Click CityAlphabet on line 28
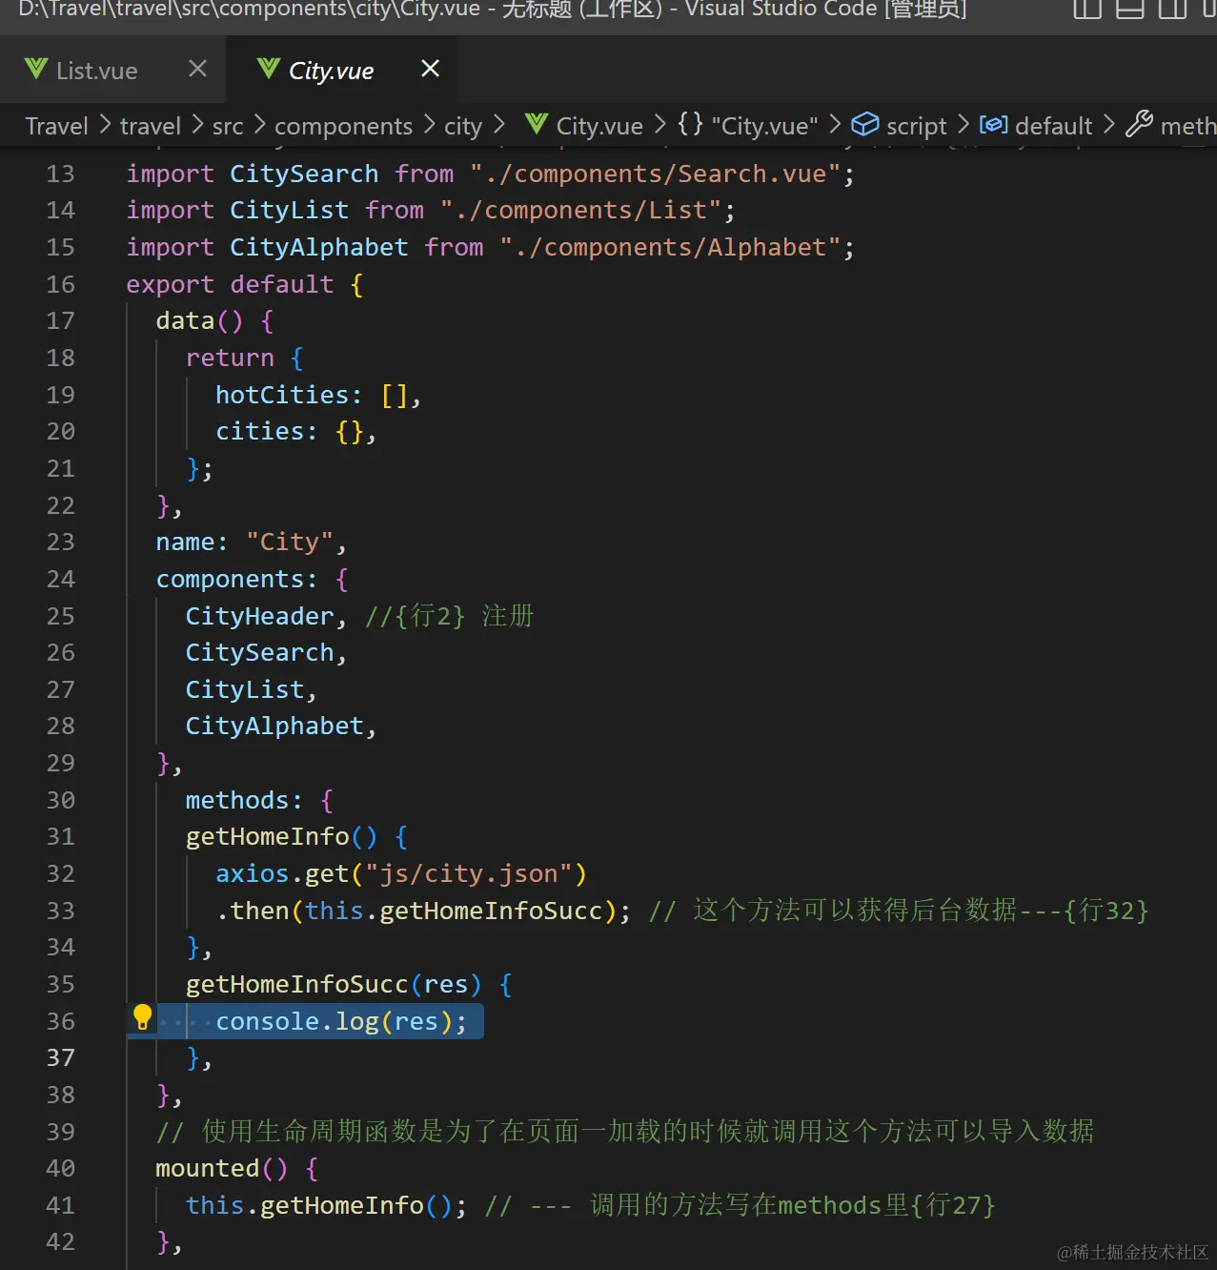The image size is (1217, 1270). coord(274,726)
